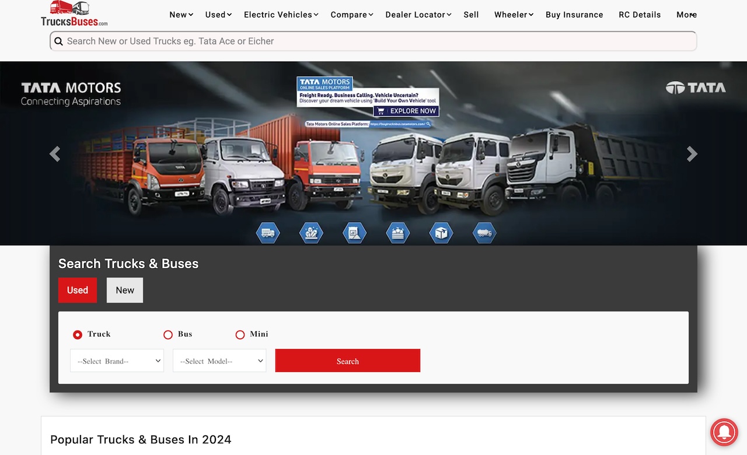This screenshot has height=455, width=747.
Task: Expand the Electric Vehicles menu
Action: pyautogui.click(x=281, y=15)
